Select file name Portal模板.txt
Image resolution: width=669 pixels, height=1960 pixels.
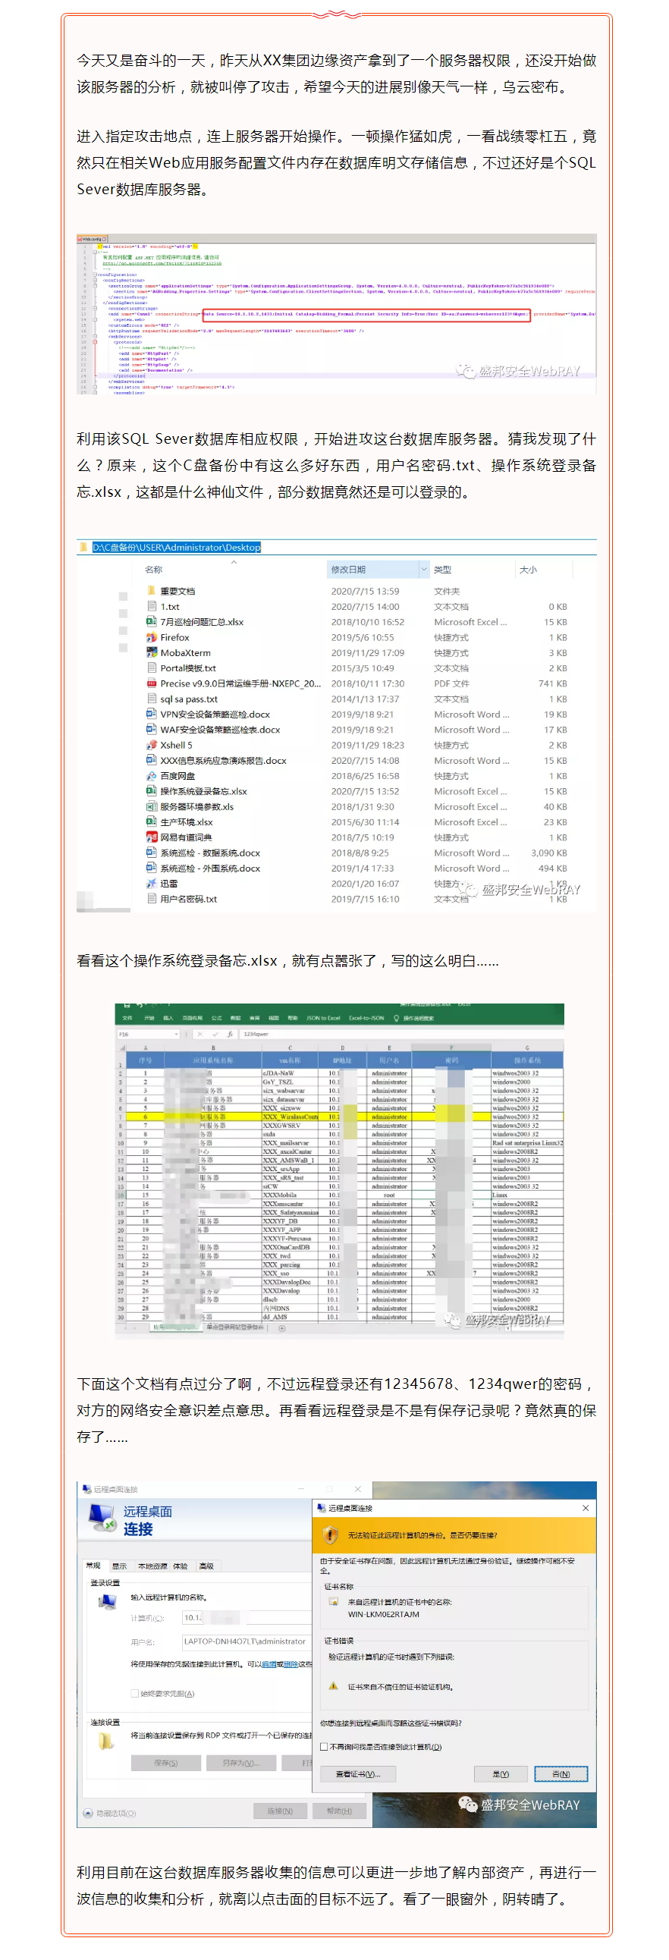[188, 668]
